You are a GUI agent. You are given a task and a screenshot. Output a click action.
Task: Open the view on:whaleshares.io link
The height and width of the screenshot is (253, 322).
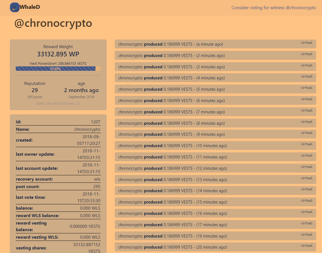[x=58, y=103]
